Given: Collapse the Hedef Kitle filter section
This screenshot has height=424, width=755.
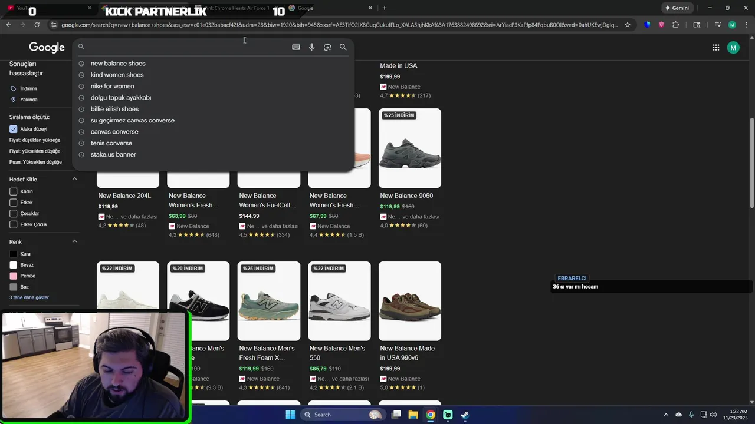Looking at the screenshot, I should (x=74, y=179).
